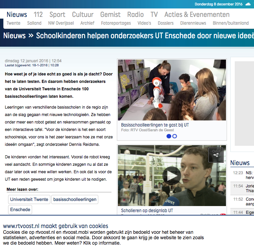Click the share icon on the video

point(216,155)
